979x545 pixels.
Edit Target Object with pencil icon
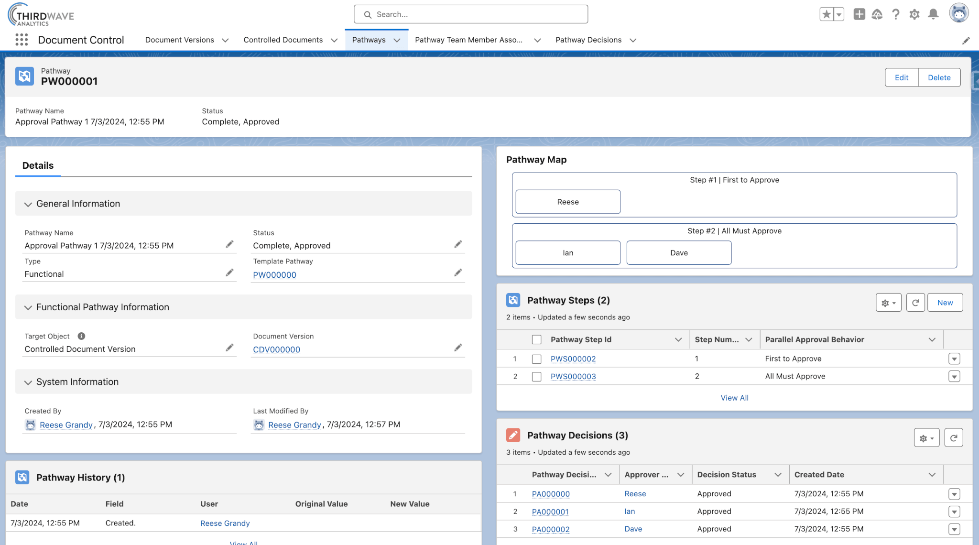229,348
